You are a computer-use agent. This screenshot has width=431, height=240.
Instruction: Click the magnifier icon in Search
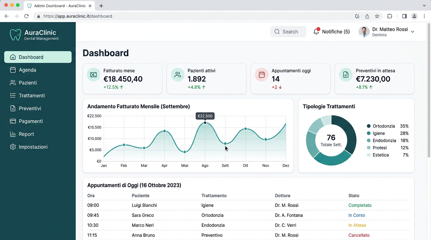coord(277,32)
